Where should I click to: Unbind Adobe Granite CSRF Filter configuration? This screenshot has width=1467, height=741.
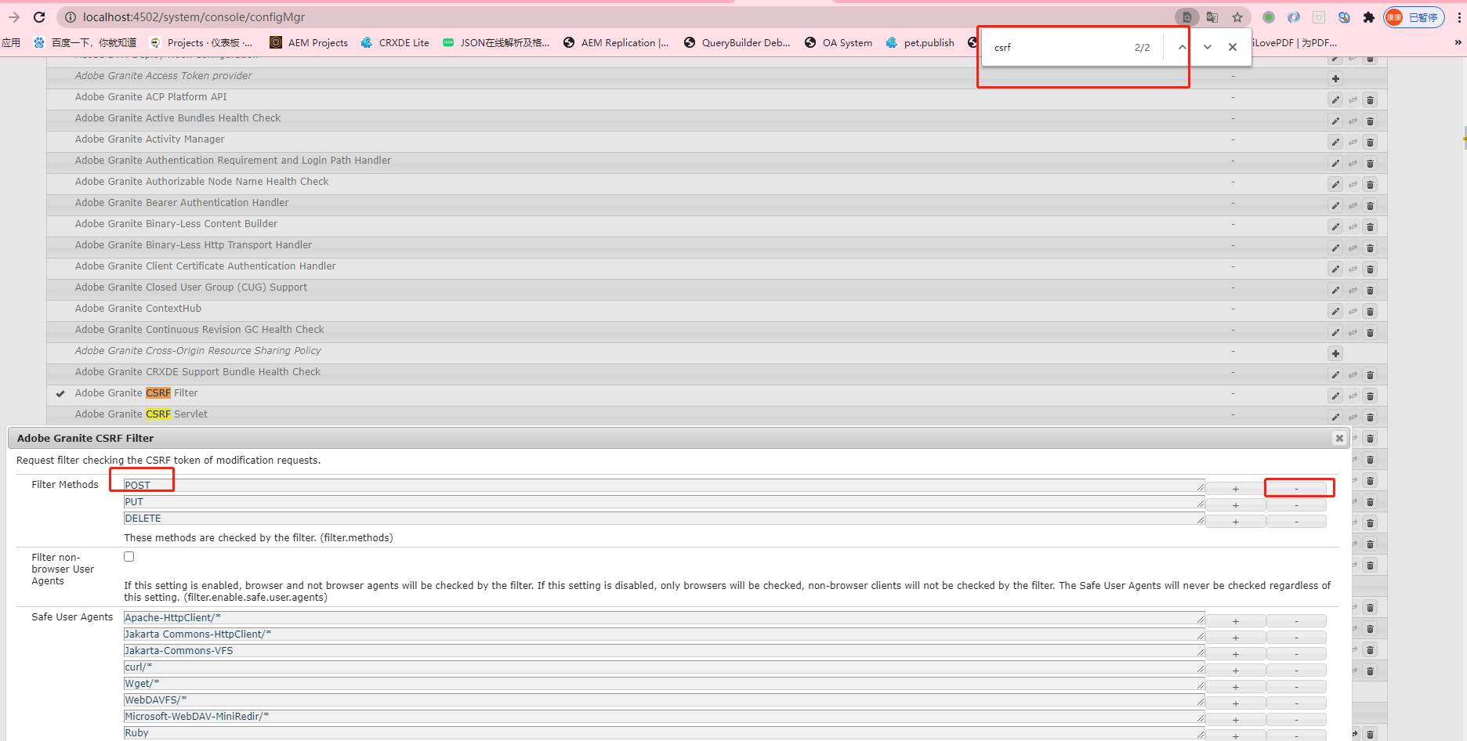coord(1353,396)
